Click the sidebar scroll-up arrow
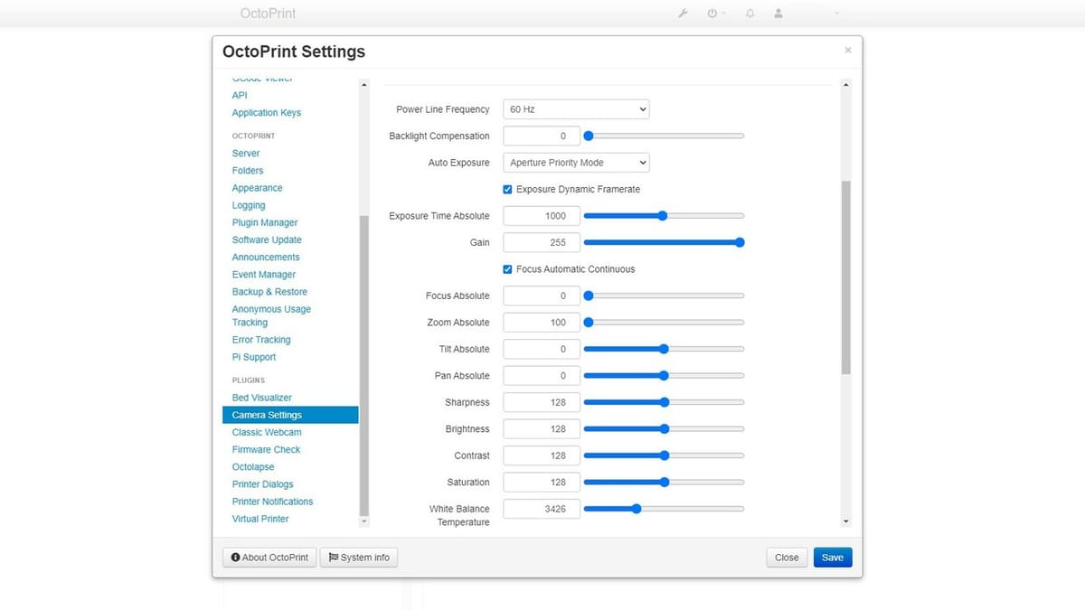This screenshot has width=1085, height=610. tap(364, 85)
